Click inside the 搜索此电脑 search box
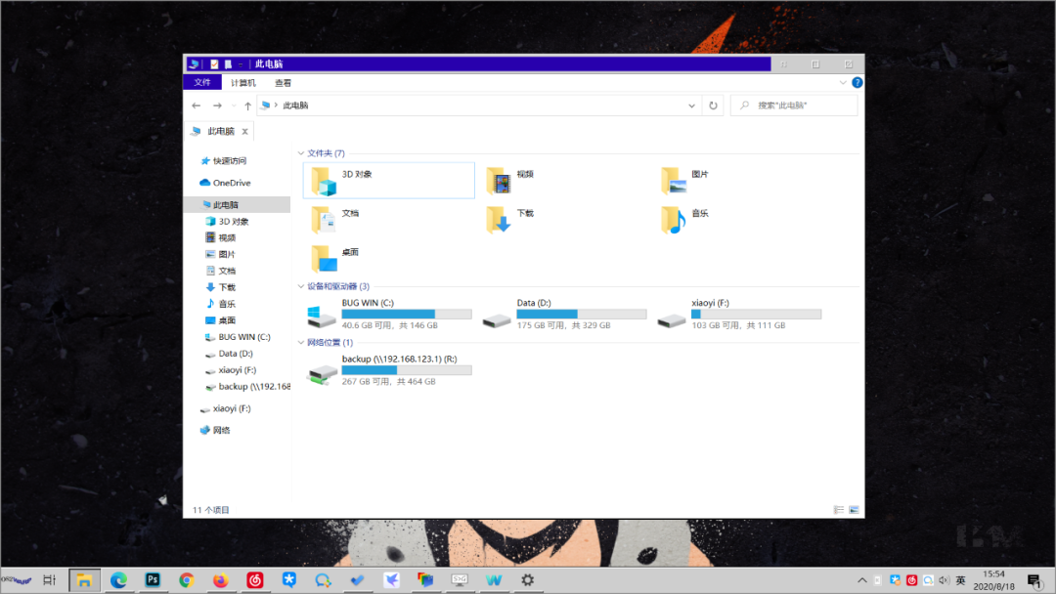Screen dimensions: 1056x594 [792, 105]
